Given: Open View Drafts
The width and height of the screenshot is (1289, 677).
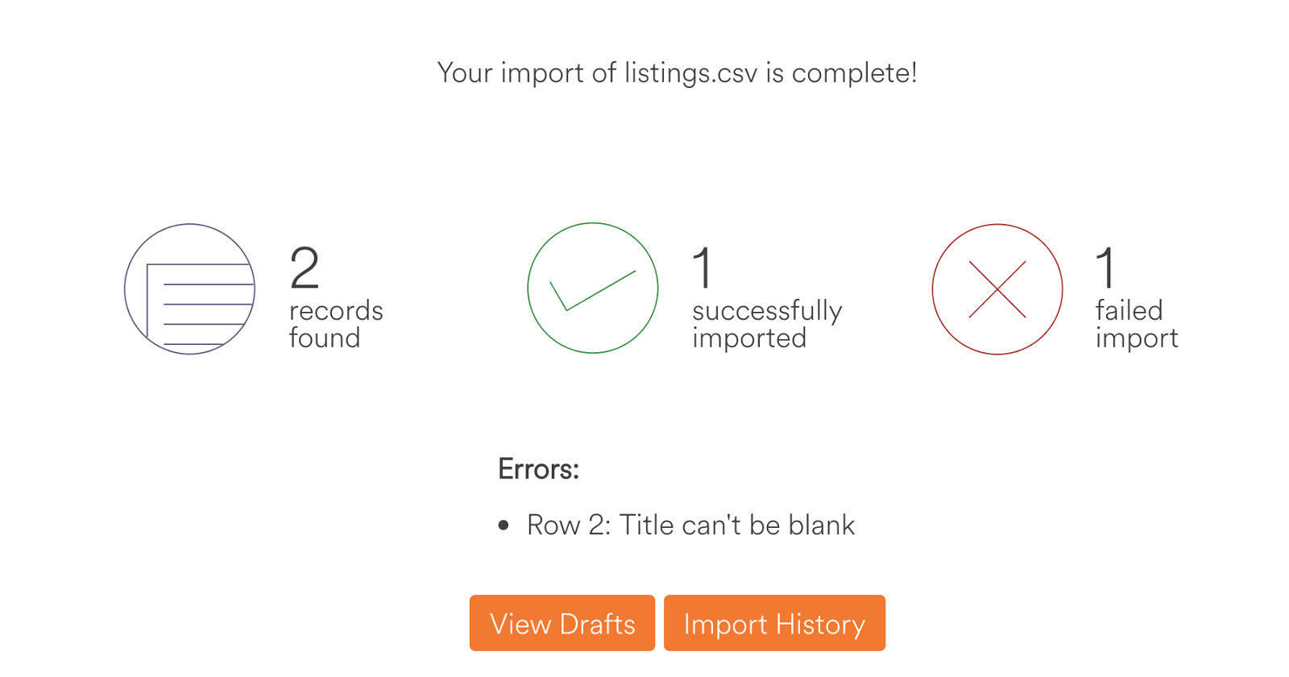Looking at the screenshot, I should tap(562, 623).
